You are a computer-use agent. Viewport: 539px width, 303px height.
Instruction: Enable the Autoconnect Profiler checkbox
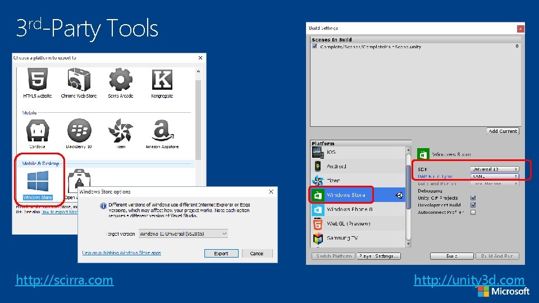point(473,212)
